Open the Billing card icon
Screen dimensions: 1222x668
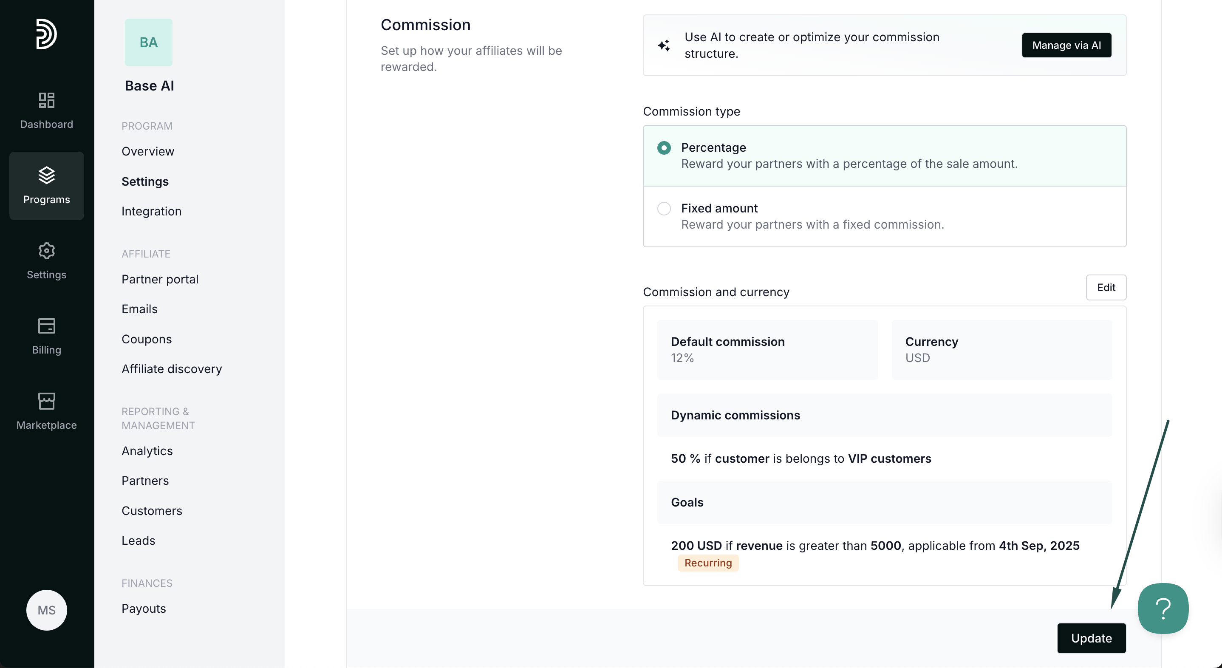tap(46, 326)
